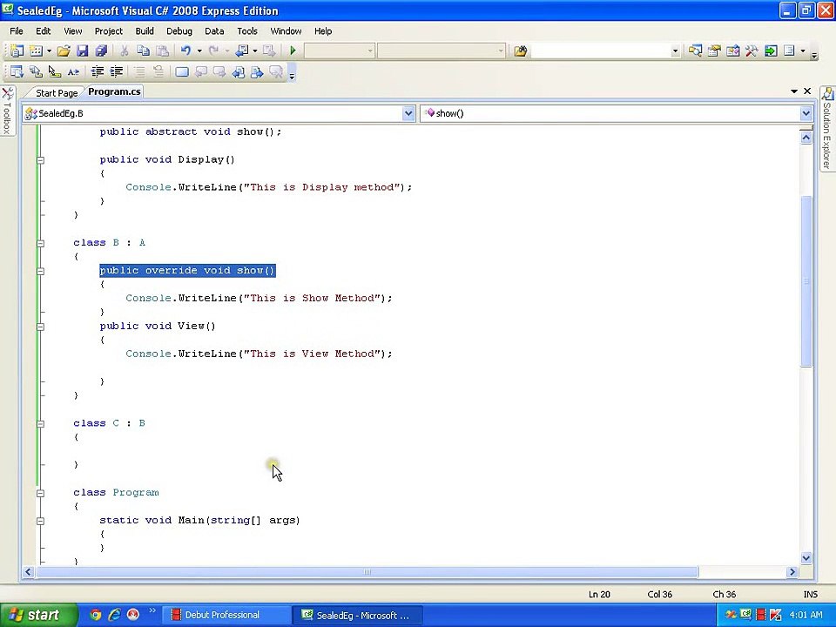Collapse the Main method outline
The width and height of the screenshot is (836, 627).
click(41, 521)
